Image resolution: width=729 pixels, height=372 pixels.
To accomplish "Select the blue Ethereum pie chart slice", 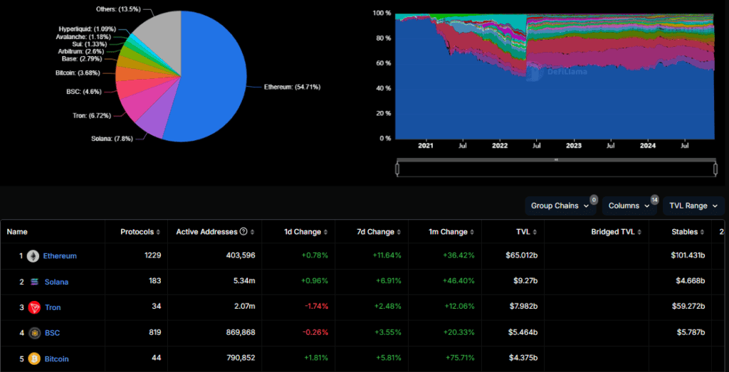I will 214,78.
